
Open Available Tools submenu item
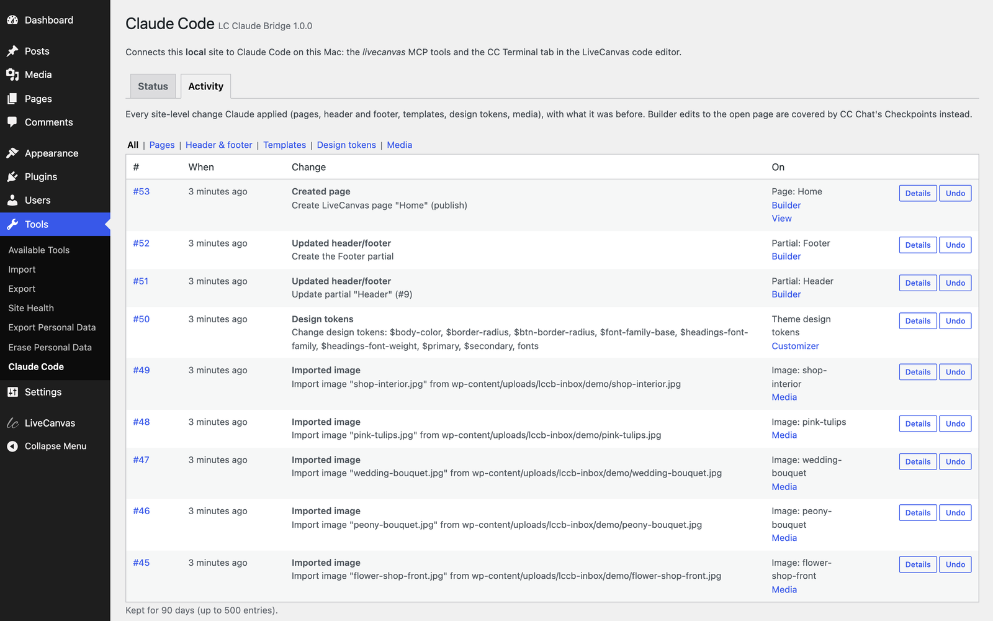pos(39,250)
